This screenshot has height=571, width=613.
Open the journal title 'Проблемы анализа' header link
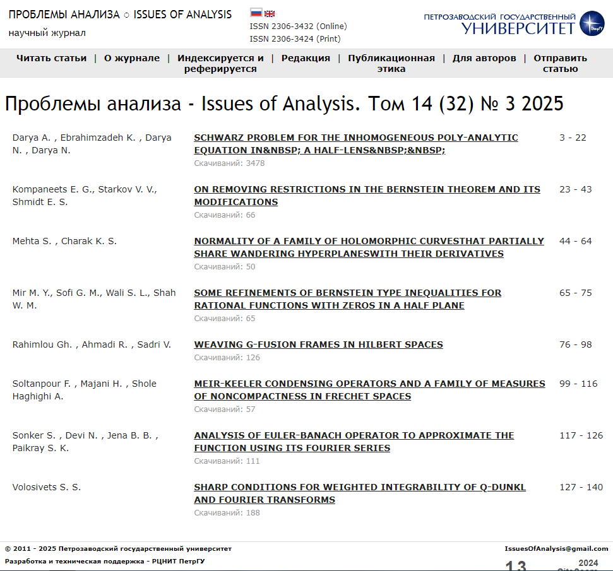[120, 15]
